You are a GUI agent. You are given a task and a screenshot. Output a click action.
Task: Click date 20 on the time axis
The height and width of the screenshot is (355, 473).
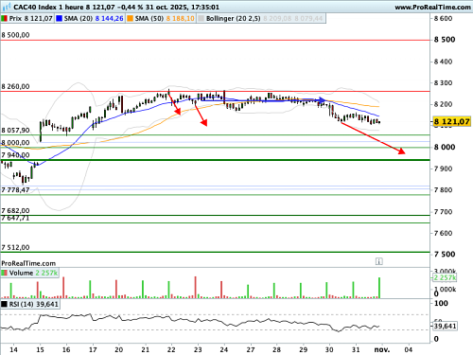pyautogui.click(x=119, y=349)
